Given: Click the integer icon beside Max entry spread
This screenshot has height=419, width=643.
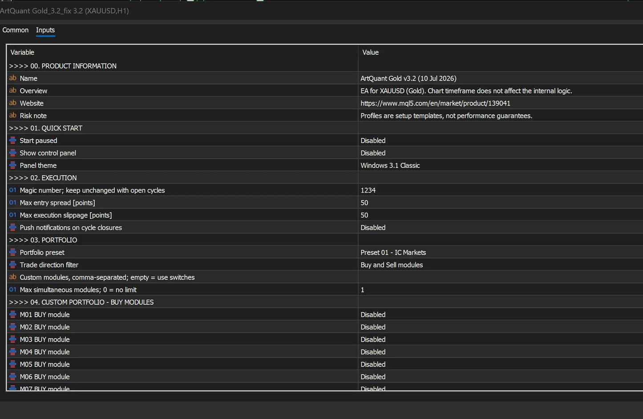Looking at the screenshot, I should click(12, 202).
